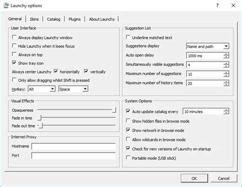Image resolution: width=242 pixels, height=187 pixels.
Task: Uncheck Show tray icon
Action: point(14,63)
